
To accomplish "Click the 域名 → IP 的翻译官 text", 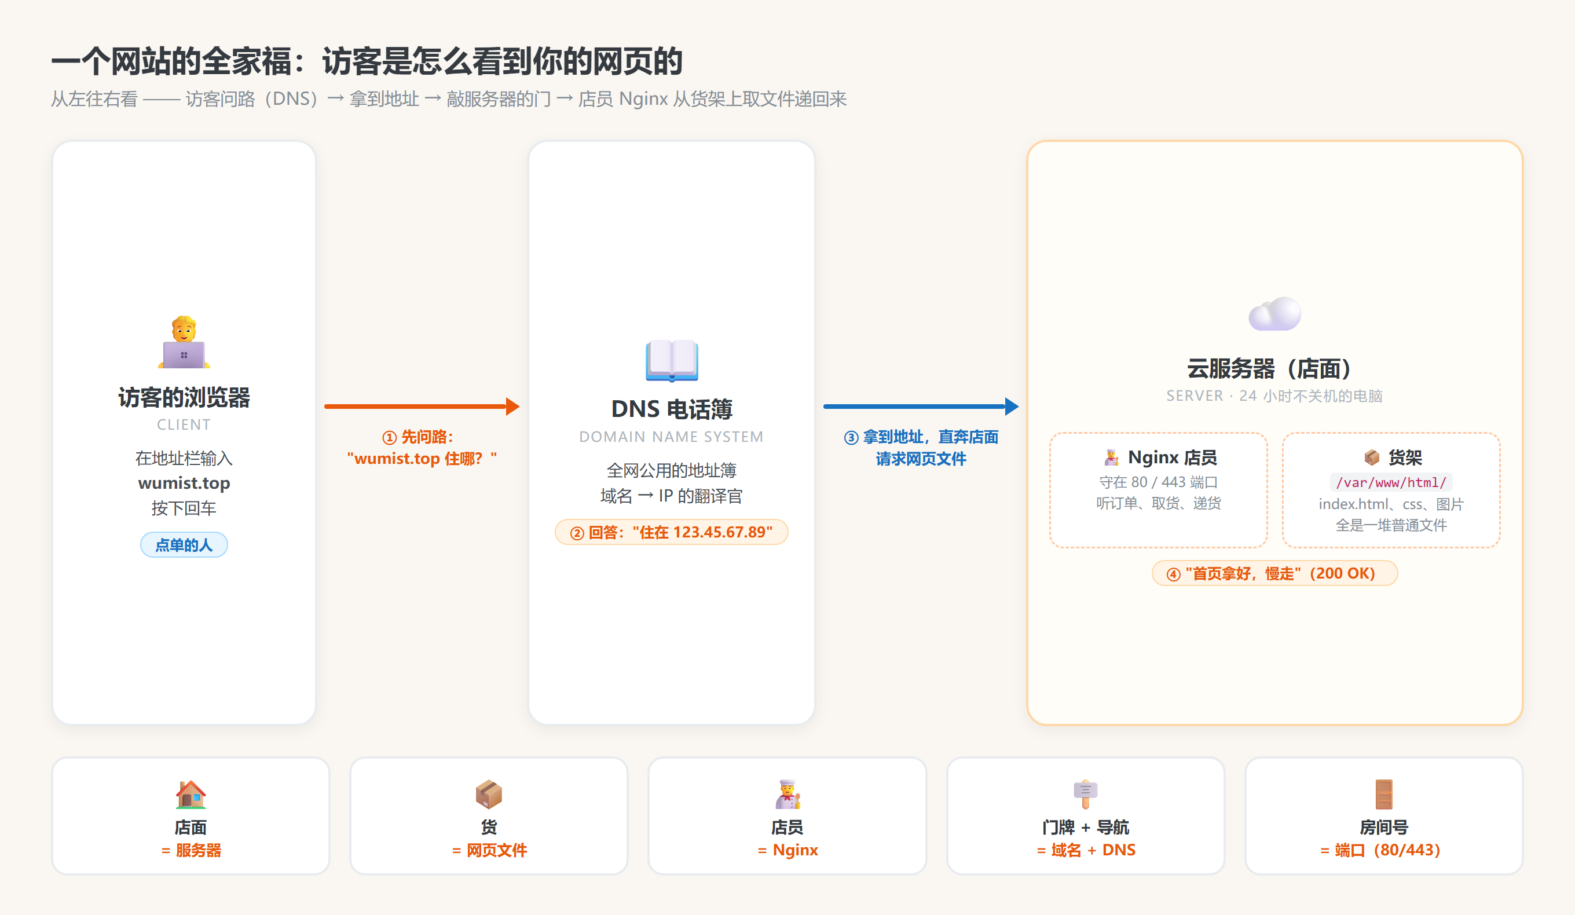I will pos(672,496).
